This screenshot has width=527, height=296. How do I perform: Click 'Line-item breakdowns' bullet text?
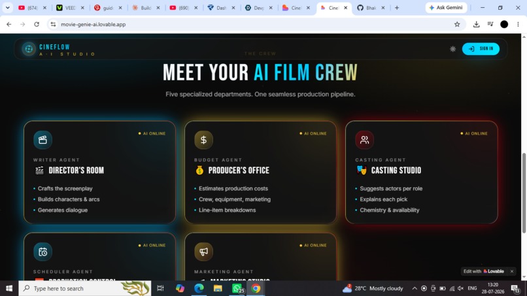click(227, 210)
